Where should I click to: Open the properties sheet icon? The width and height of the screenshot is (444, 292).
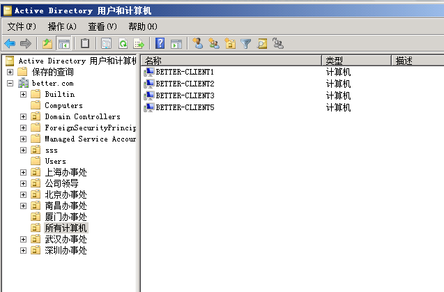(107, 44)
